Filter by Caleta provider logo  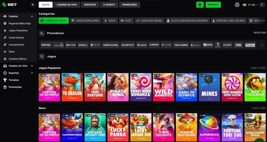pyautogui.click(x=208, y=45)
